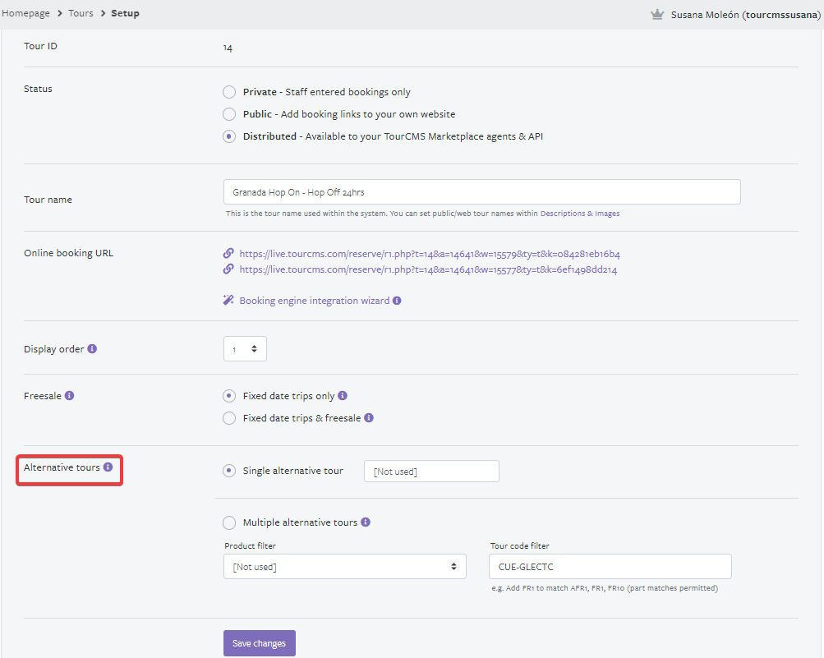The height and width of the screenshot is (658, 824).
Task: Open the Descriptions & Images link
Action: click(x=580, y=214)
